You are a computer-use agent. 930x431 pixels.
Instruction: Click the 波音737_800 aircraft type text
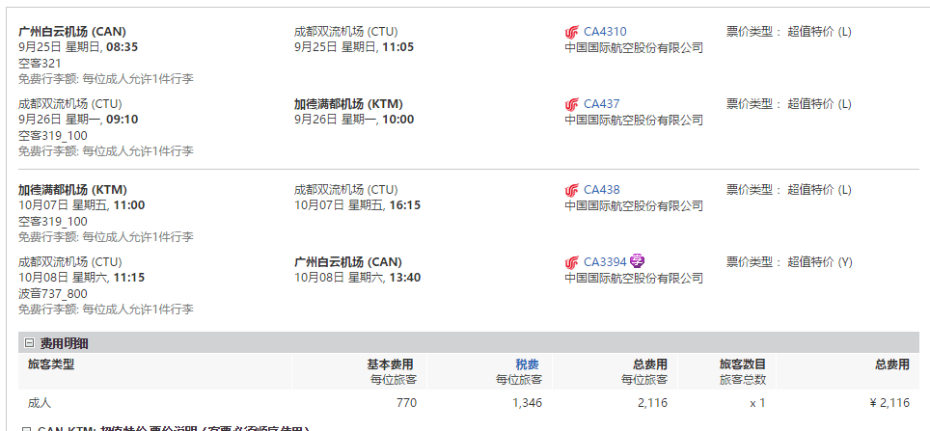(53, 293)
